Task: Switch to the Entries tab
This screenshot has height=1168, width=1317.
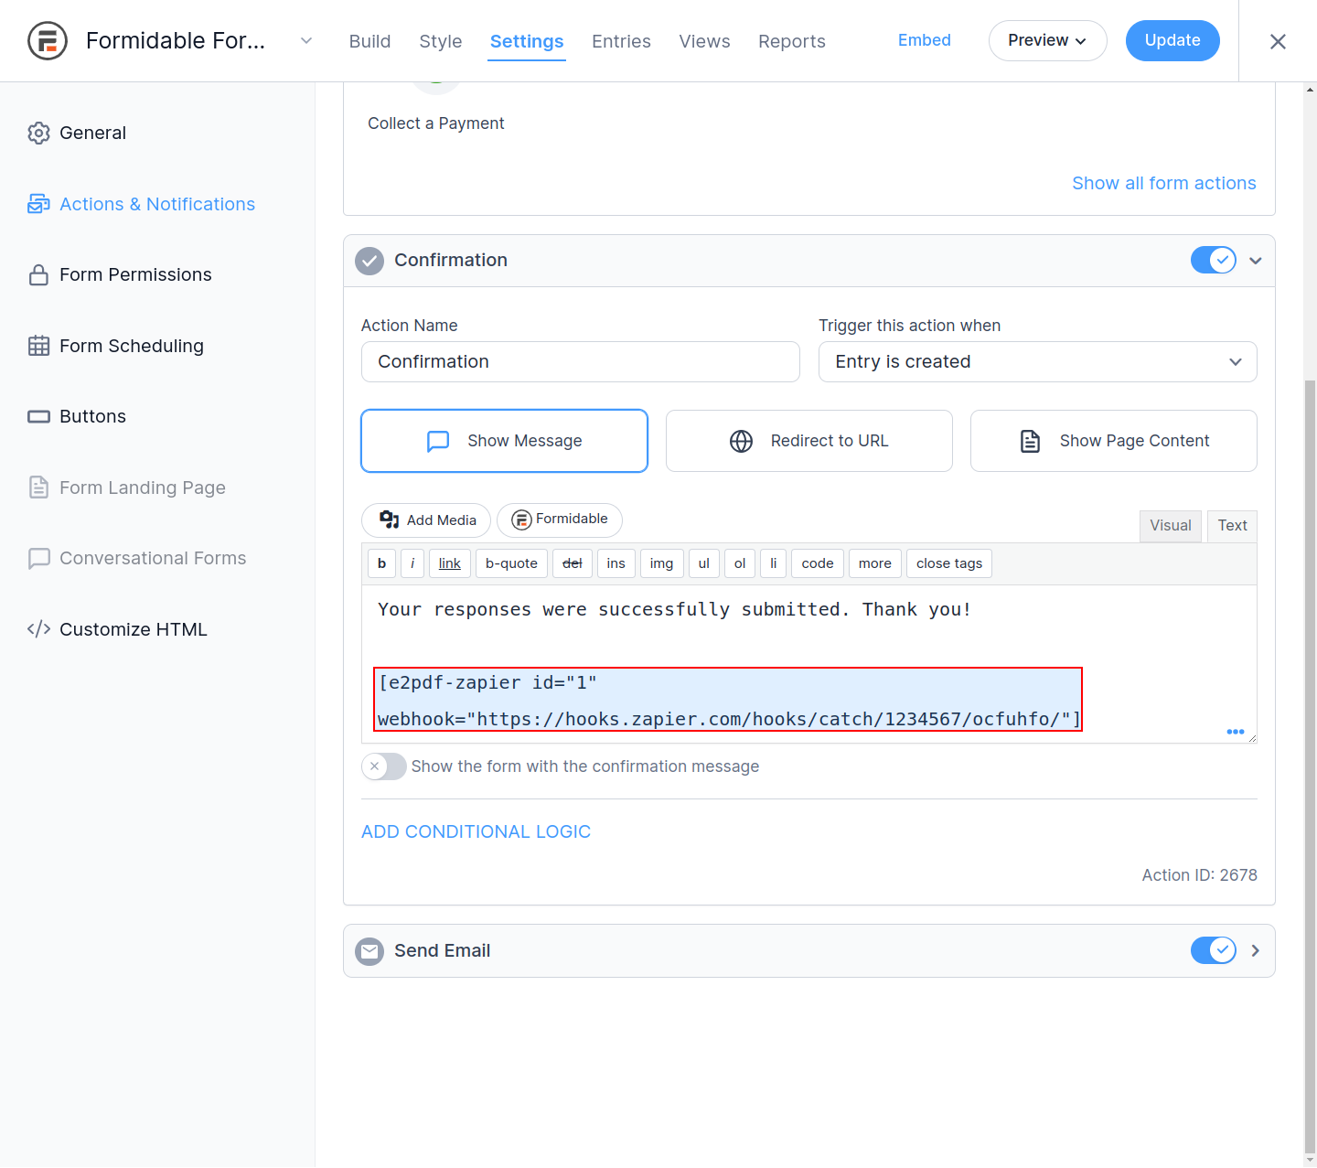Action: [x=621, y=41]
